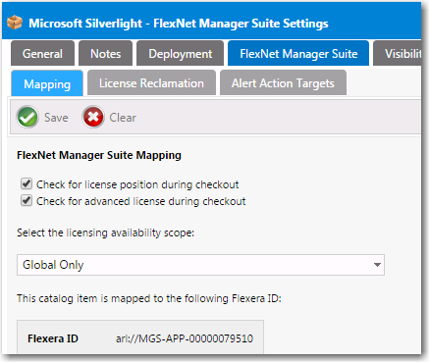Viewport: 429px width, 362px height.
Task: Click the package box icon in title bar
Action: 15,23
